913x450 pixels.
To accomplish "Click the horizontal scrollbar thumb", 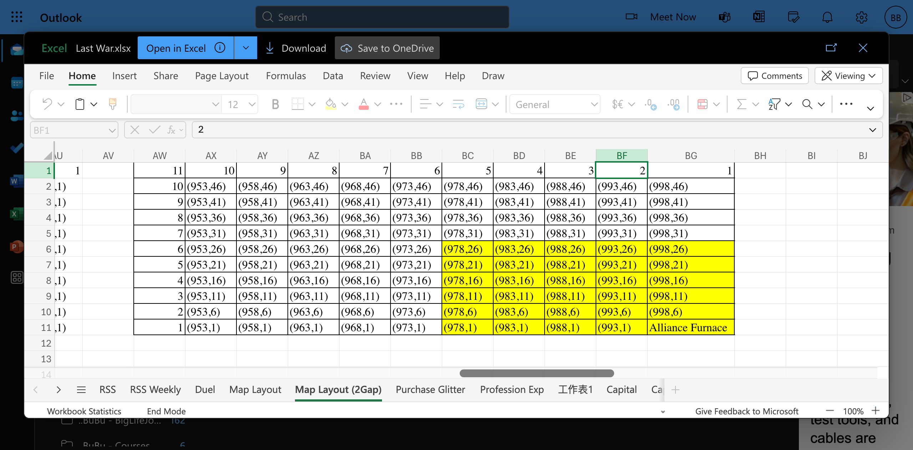I will 537,373.
